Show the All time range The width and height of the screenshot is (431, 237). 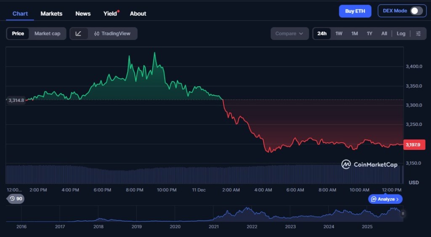[384, 34]
